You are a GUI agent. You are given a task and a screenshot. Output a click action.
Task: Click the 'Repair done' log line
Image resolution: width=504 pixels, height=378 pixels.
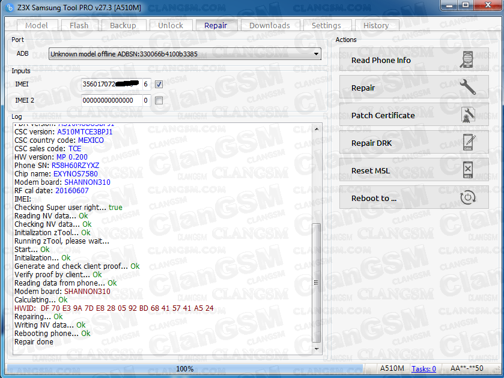34,342
